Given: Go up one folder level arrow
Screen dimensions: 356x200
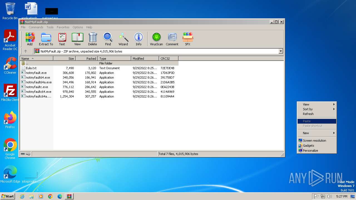Looking at the screenshot, I should pos(26,51).
